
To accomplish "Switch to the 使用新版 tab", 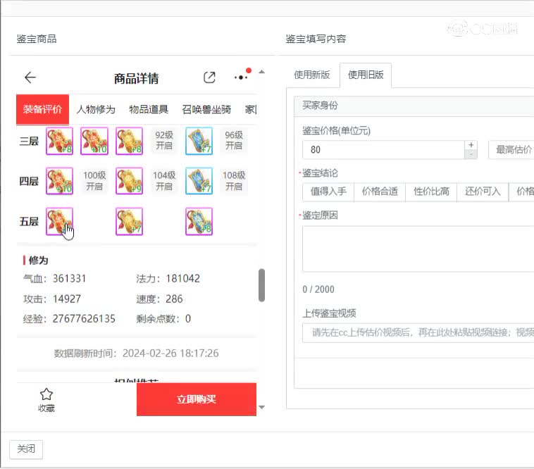I will [312, 75].
